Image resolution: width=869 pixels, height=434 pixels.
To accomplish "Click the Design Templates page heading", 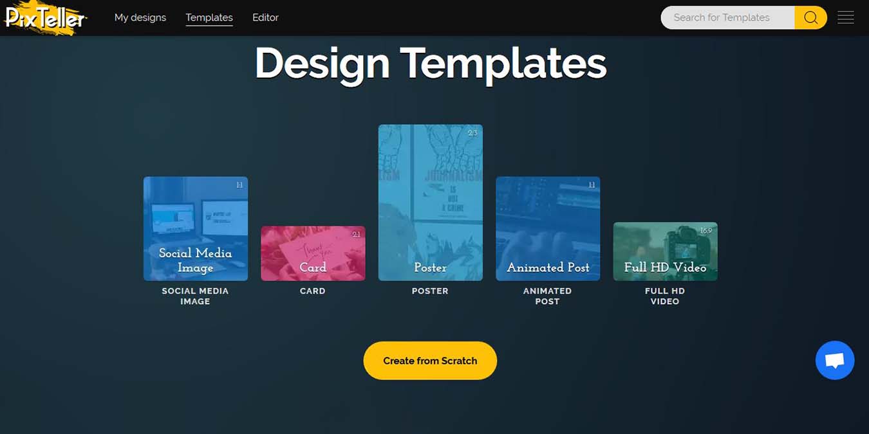I will coord(430,63).
